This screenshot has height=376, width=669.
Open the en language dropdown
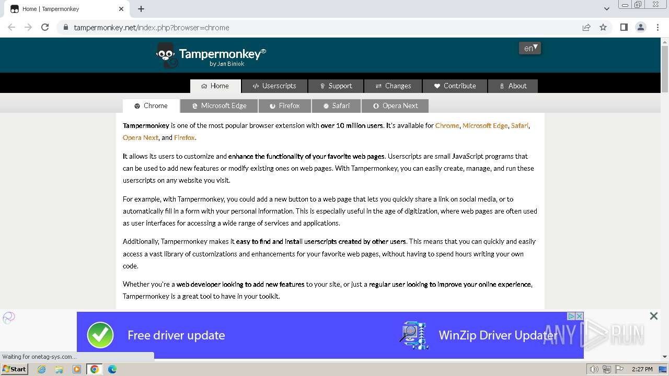click(x=530, y=48)
